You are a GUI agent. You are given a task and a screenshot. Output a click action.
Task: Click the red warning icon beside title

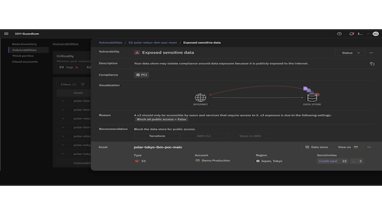(137, 52)
